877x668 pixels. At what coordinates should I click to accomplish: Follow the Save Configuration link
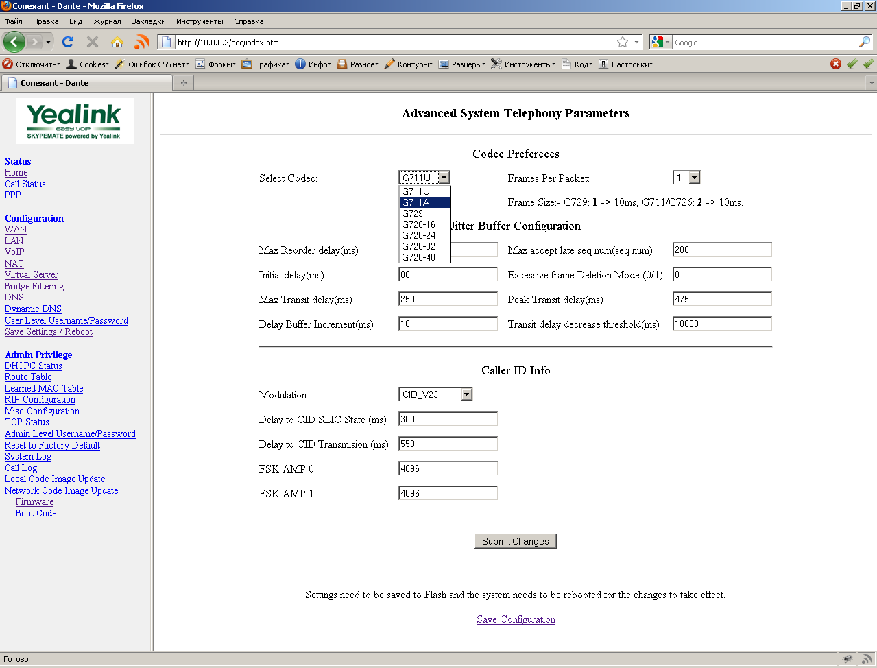point(516,619)
